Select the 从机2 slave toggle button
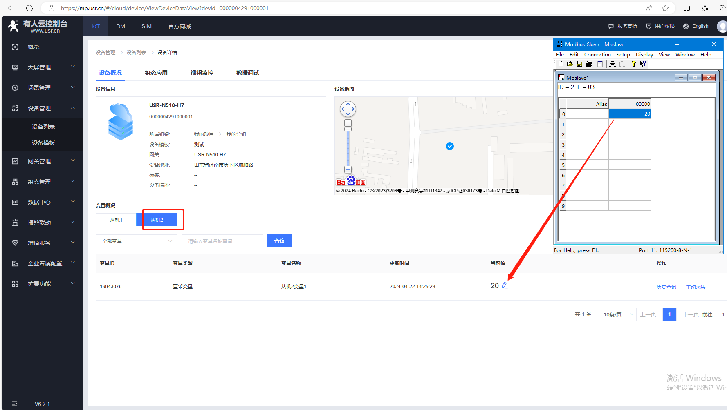The width and height of the screenshot is (727, 410). coord(157,220)
